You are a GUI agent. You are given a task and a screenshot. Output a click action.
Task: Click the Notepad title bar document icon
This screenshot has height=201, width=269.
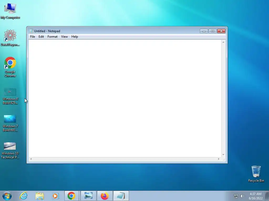[31, 31]
